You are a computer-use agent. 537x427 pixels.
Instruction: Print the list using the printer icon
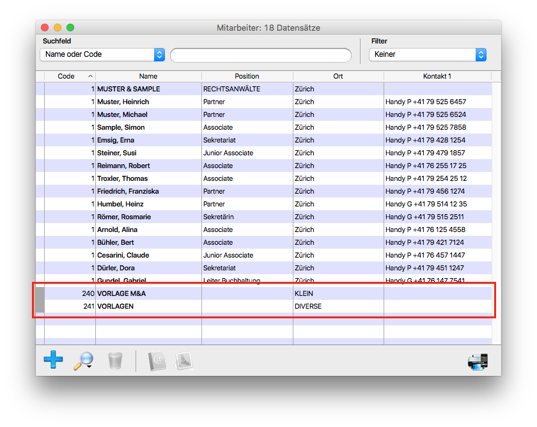pyautogui.click(x=478, y=362)
